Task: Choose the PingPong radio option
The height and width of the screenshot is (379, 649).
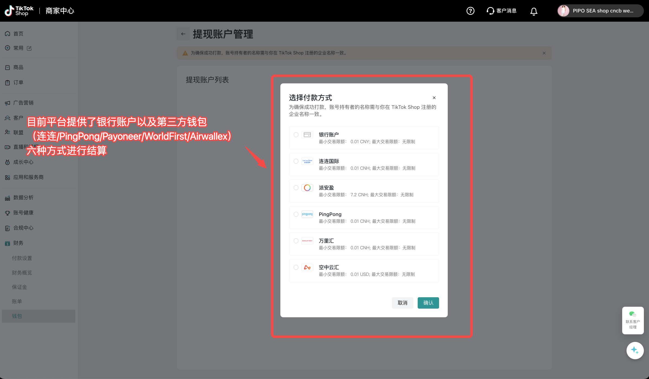Action: (296, 214)
